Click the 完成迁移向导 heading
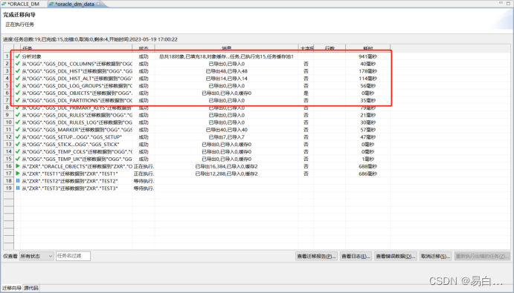This screenshot has height=293, width=514. tap(19, 15)
